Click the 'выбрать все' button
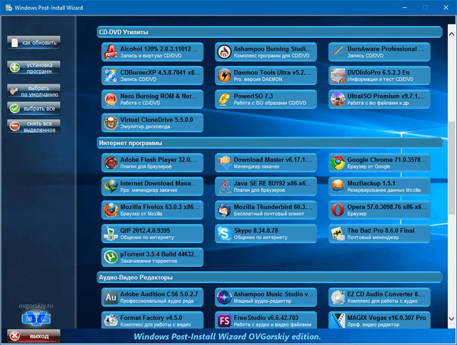Viewport: 457px width, 345px height. (34, 108)
